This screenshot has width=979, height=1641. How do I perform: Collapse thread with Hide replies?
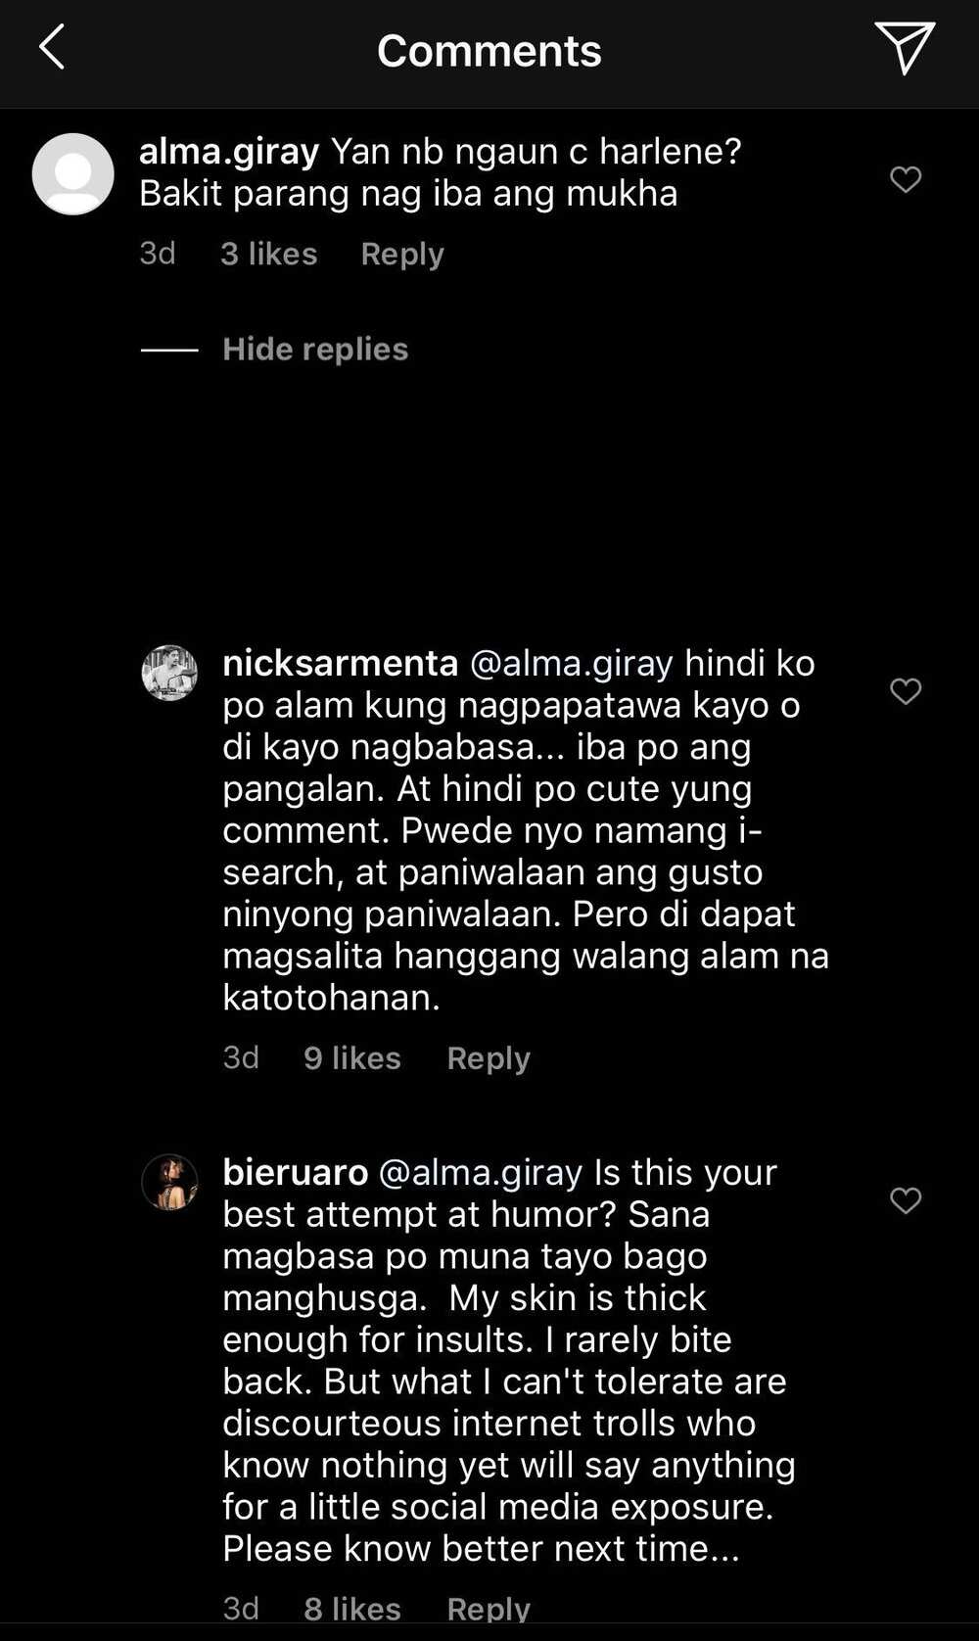click(315, 350)
